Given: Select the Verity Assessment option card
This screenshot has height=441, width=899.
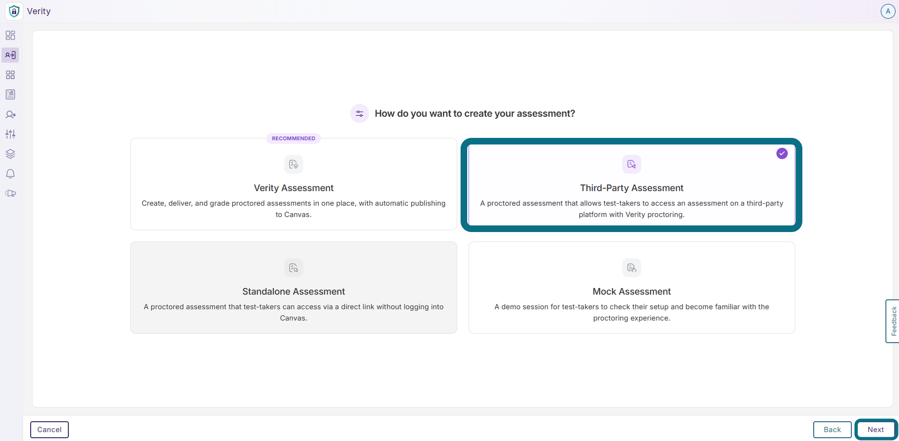Looking at the screenshot, I should [x=294, y=184].
